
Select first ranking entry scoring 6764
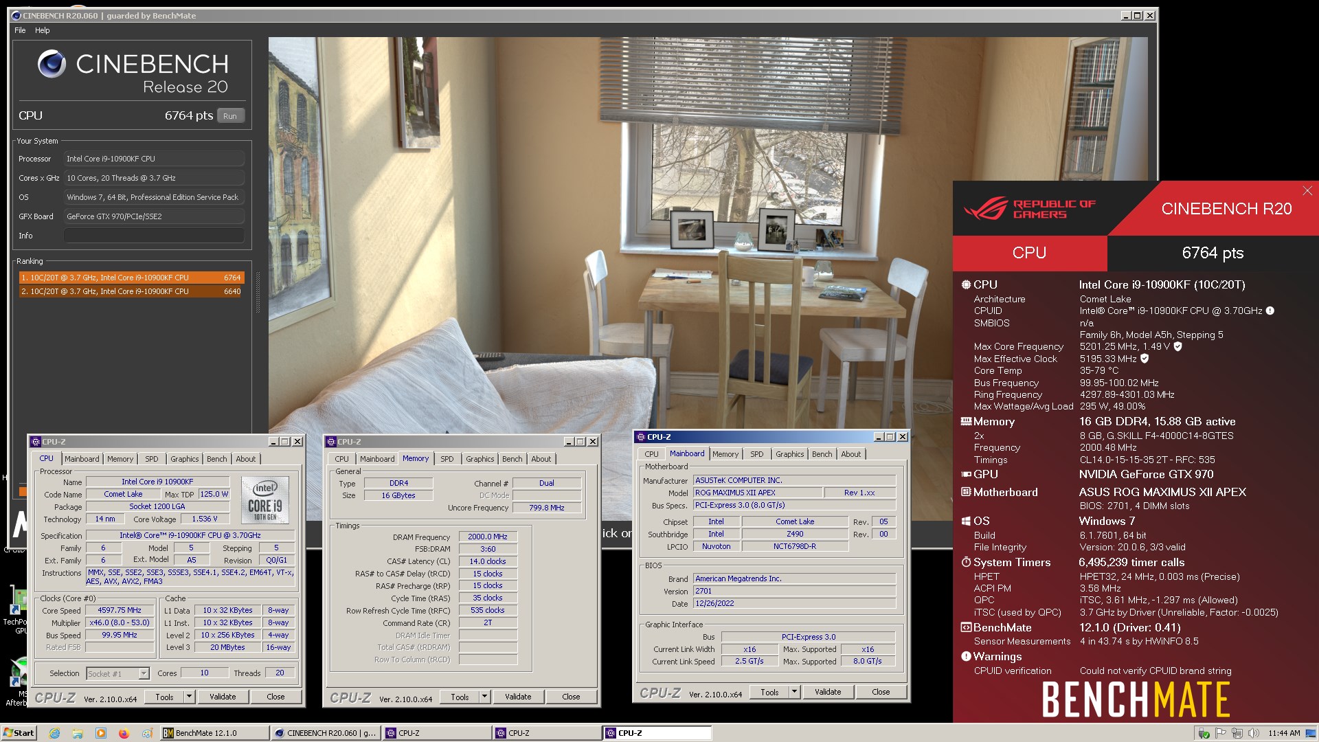[x=131, y=278]
